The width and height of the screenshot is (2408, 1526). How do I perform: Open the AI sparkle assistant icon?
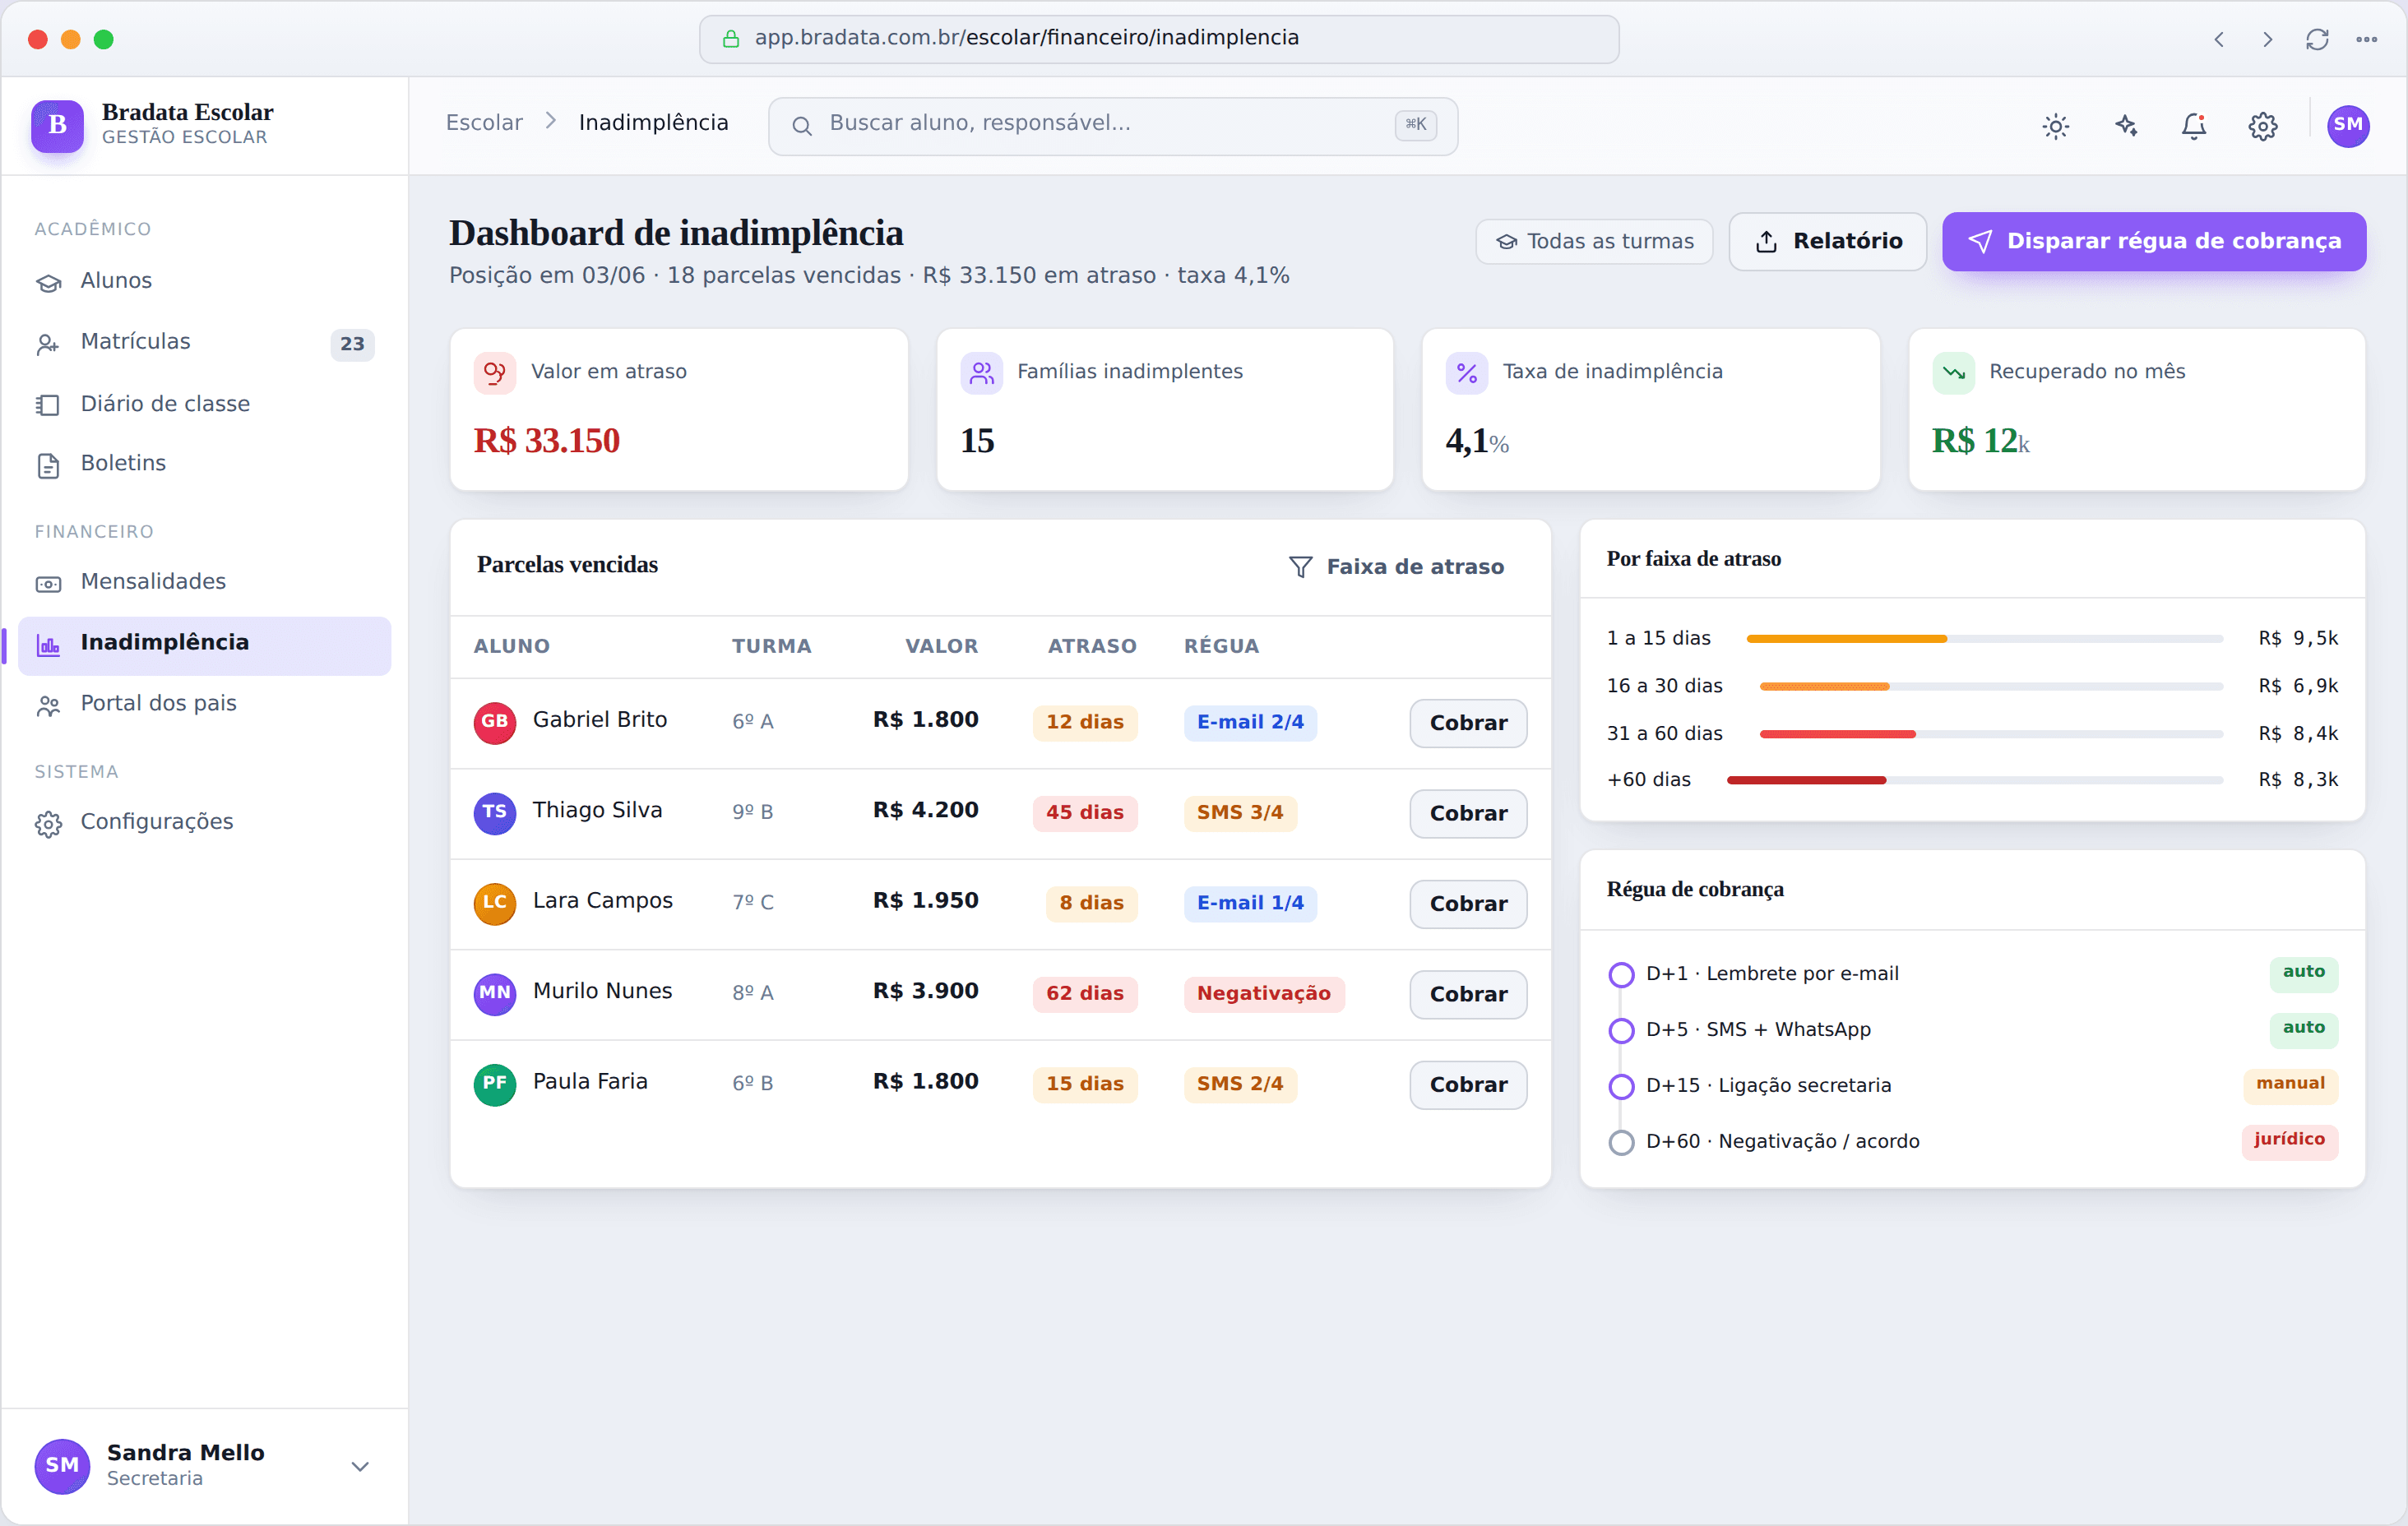(x=2125, y=126)
